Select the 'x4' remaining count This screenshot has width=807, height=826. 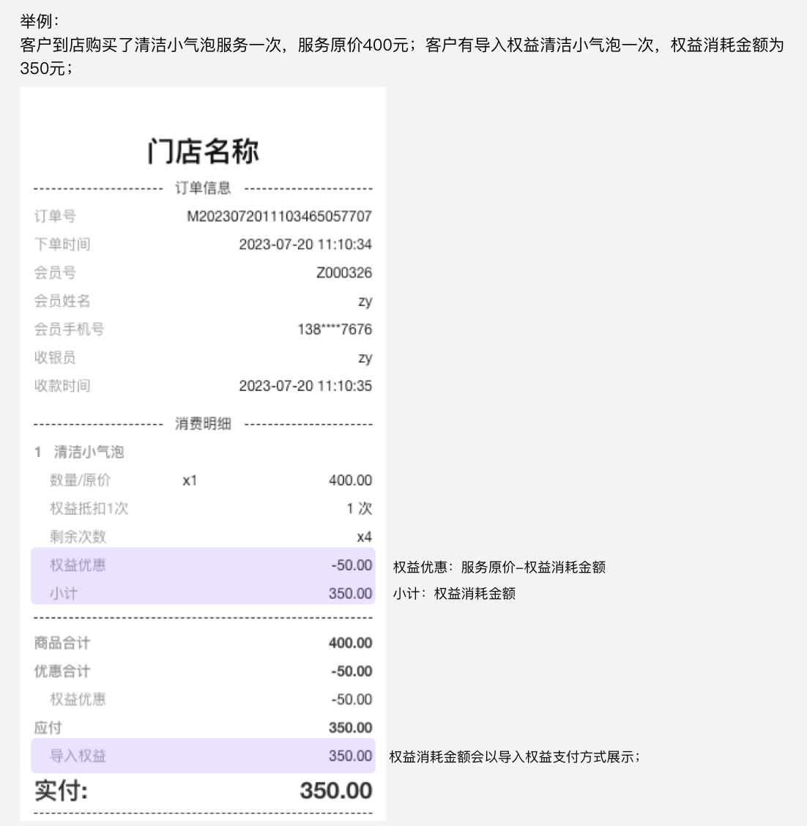[x=365, y=537]
